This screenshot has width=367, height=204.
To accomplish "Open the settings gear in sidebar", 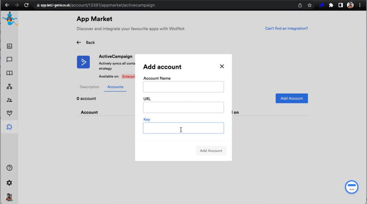I will pos(9,183).
